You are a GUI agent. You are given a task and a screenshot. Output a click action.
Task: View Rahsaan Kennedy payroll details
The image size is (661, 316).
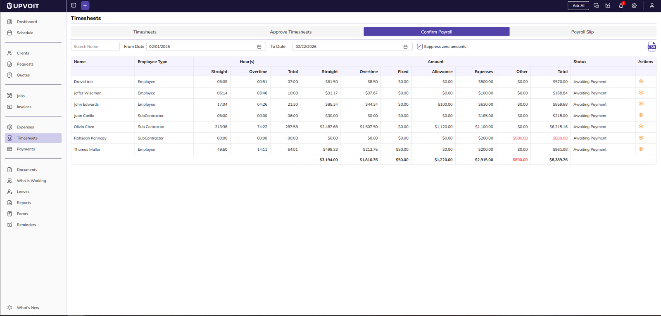point(641,138)
